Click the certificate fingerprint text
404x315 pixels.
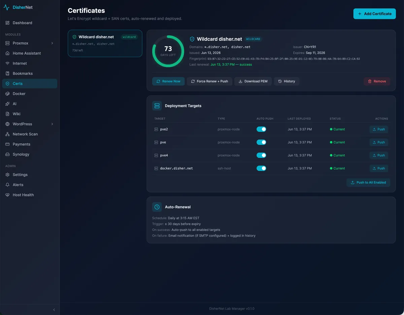pyautogui.click(x=284, y=59)
